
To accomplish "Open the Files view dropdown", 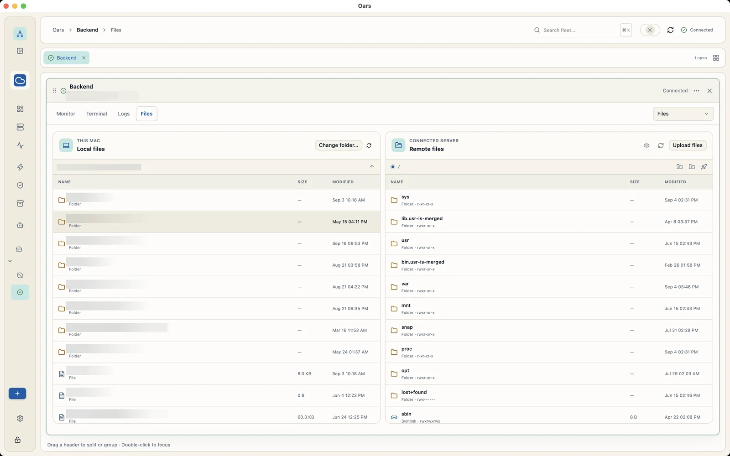I will click(x=683, y=114).
